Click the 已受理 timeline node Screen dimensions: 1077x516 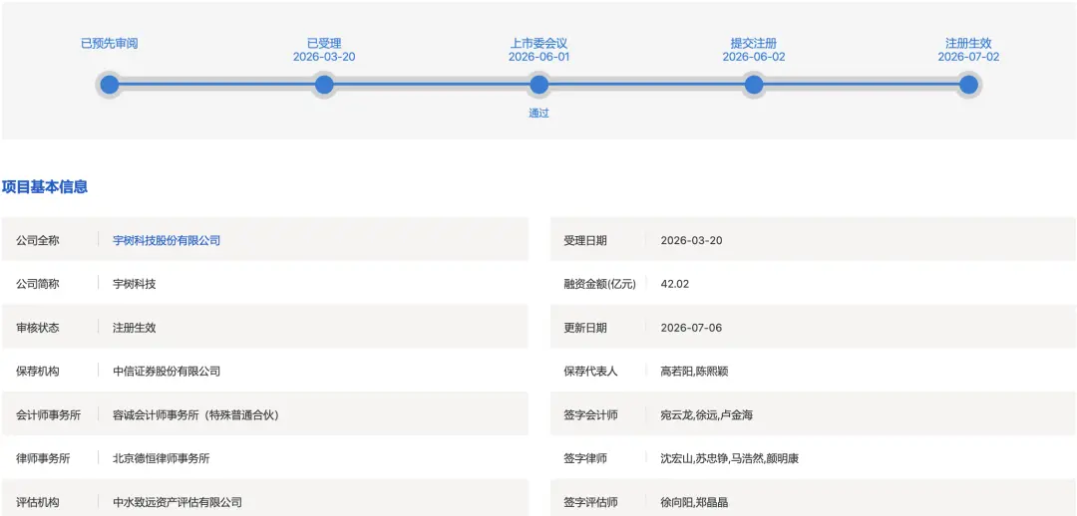[324, 85]
